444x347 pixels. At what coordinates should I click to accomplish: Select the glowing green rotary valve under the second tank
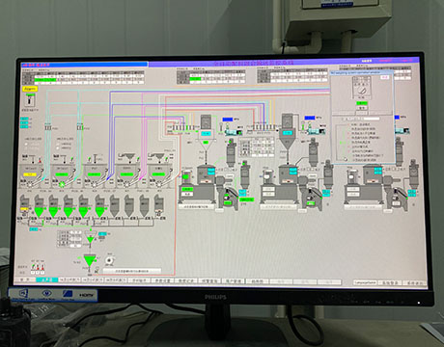62,184
